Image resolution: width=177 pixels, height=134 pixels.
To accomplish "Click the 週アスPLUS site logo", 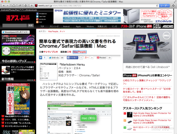I will (18, 18).
